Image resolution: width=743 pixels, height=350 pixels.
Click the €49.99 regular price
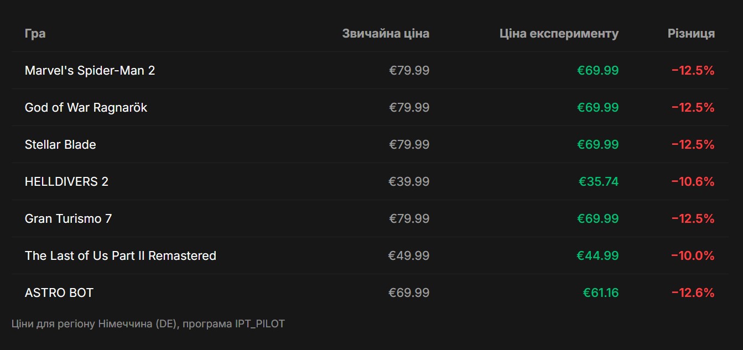click(x=409, y=256)
